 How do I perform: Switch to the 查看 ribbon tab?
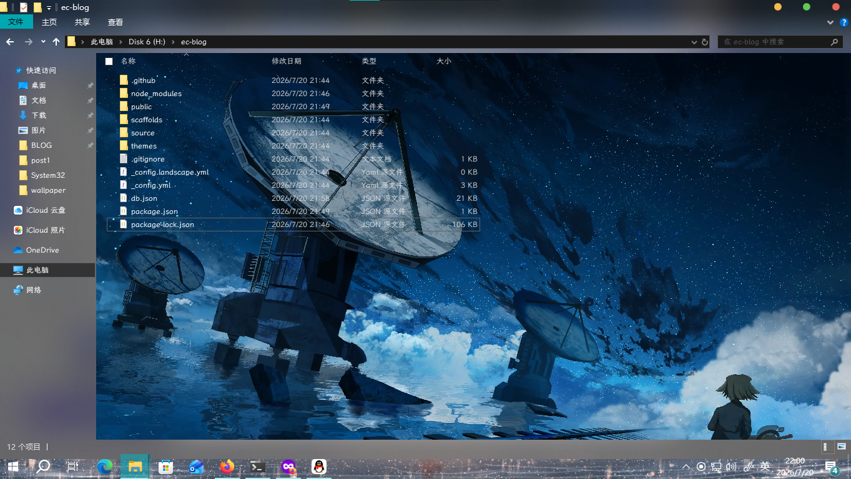click(x=116, y=22)
